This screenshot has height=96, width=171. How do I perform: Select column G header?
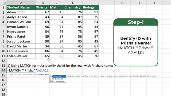(x=122, y=3)
